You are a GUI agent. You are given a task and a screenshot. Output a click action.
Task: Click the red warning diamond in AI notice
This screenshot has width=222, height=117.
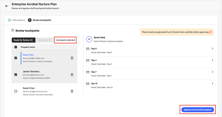coord(211,32)
